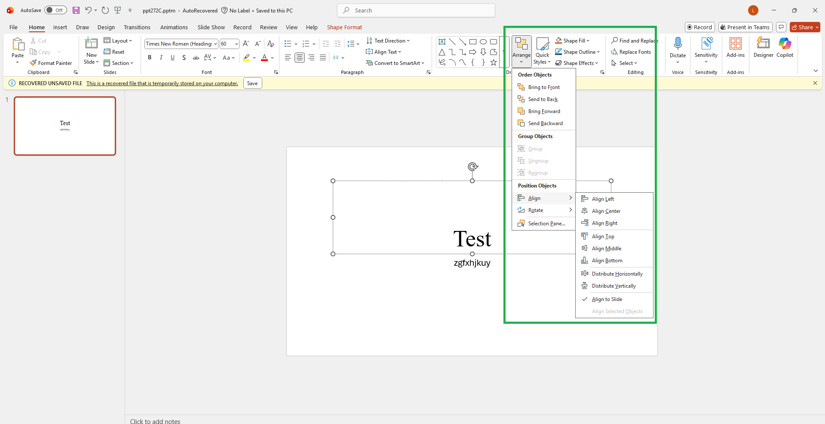The image size is (825, 424).
Task: Increase the list indent level
Action: tap(337, 43)
